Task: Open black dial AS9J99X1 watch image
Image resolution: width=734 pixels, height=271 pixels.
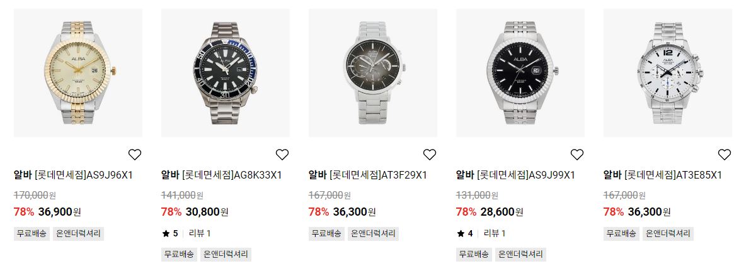Action: coord(520,73)
